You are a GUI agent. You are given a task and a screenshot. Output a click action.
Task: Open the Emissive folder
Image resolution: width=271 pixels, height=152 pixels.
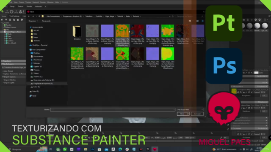pos(77,33)
